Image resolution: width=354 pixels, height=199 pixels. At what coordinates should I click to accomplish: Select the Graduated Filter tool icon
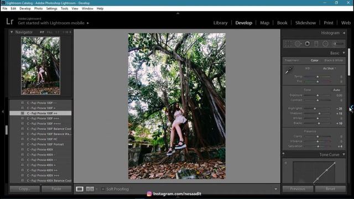point(316,44)
